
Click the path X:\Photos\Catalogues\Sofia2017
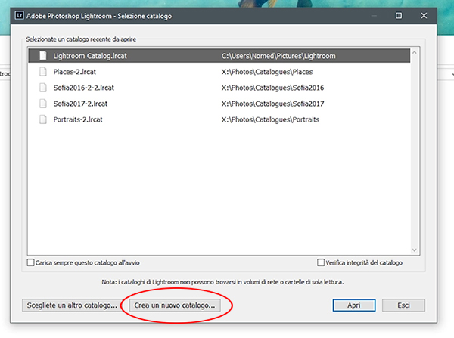pos(272,104)
